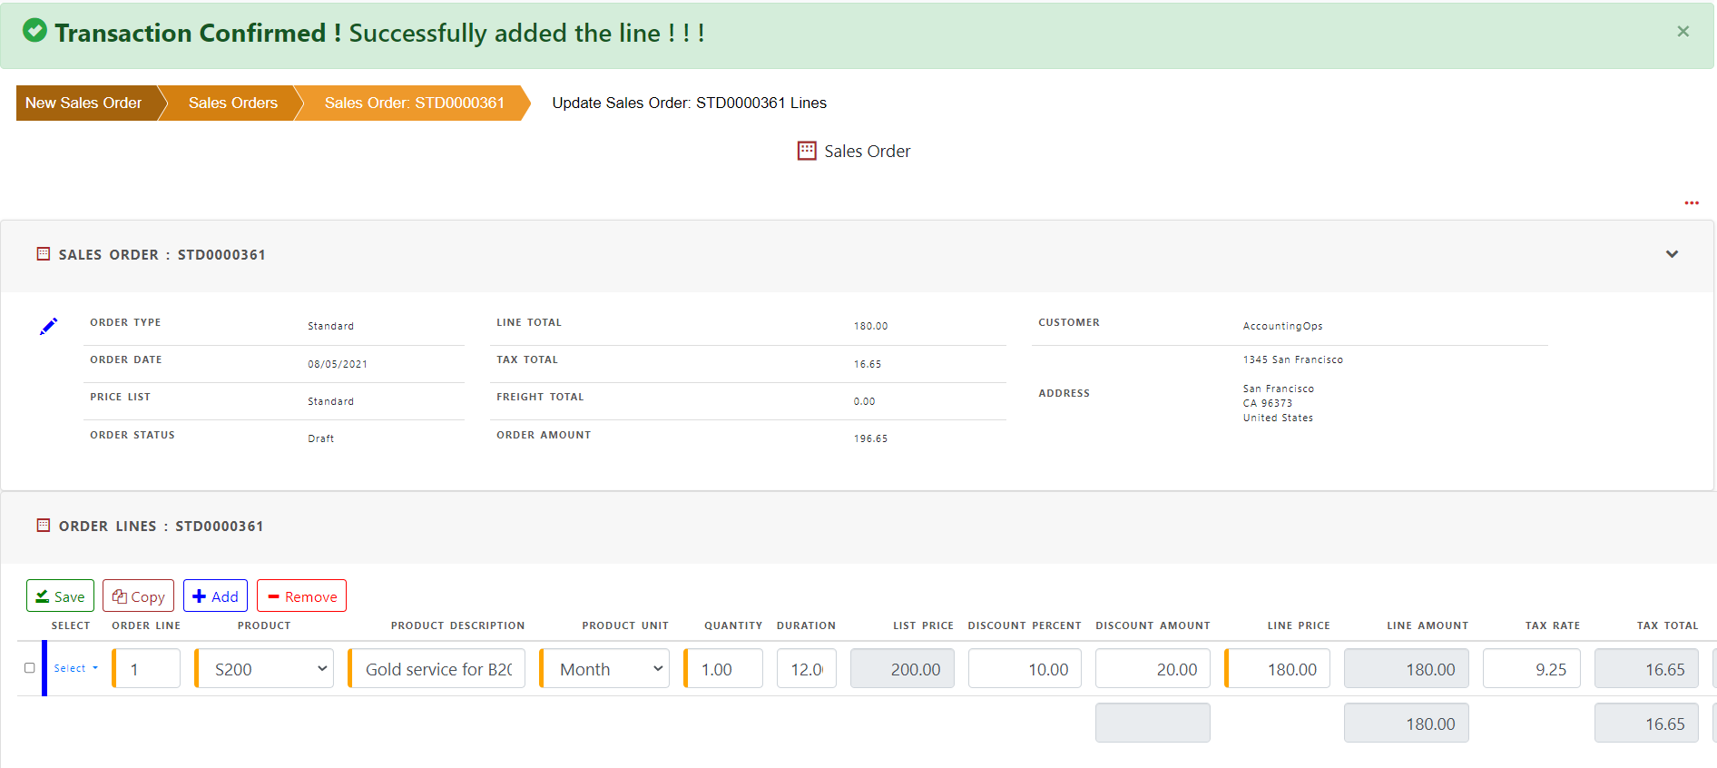Viewport: 1717px width, 768px height.
Task: Click the QUANTITY column header
Action: [733, 625]
